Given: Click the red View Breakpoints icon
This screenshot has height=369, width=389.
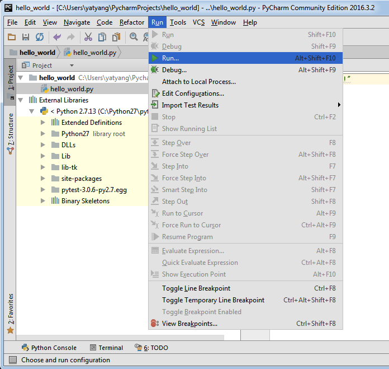Looking at the screenshot, I should coord(155,323).
